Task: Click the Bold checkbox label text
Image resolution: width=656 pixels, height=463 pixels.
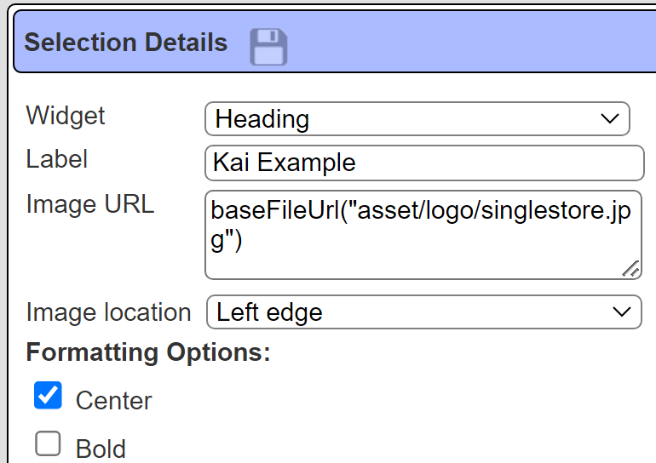Action: click(101, 449)
